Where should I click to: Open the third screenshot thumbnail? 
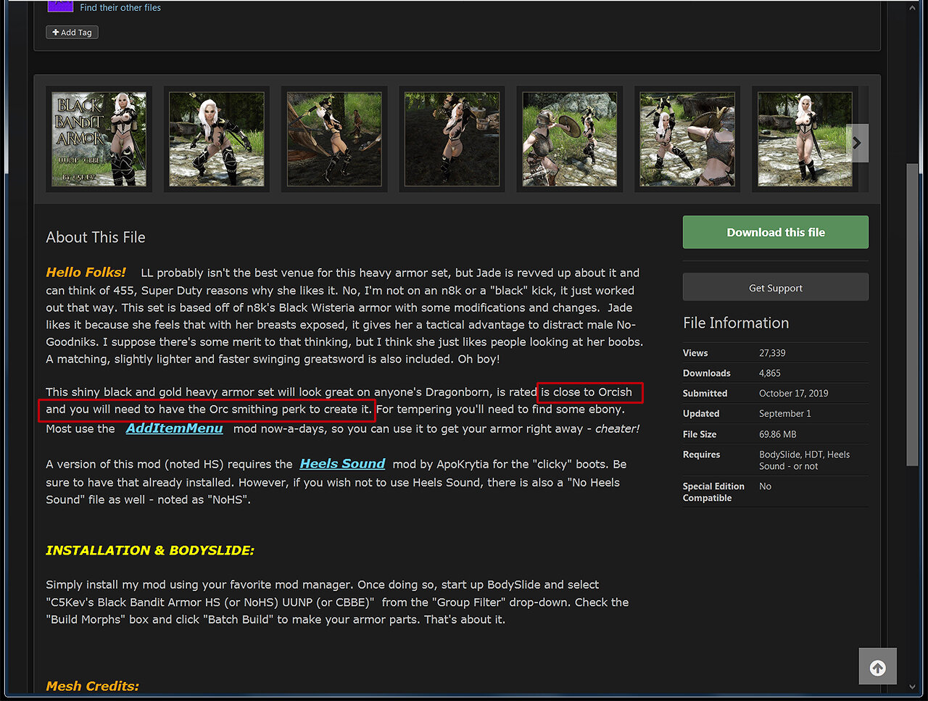point(334,139)
